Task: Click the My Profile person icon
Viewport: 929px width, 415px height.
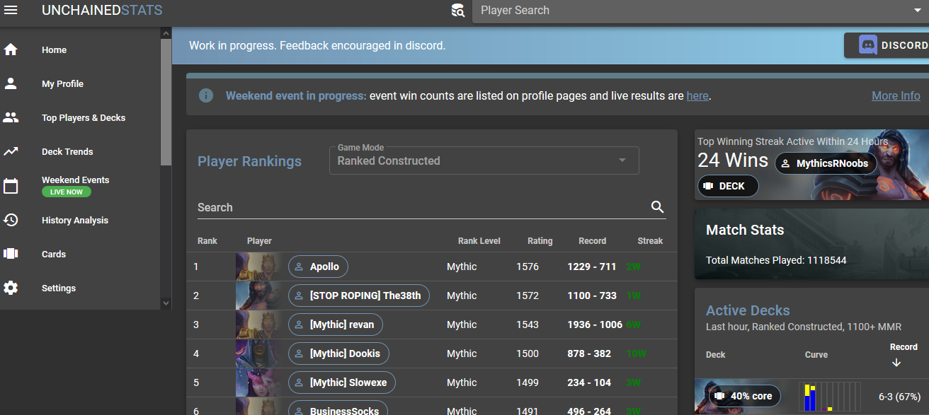Action: click(11, 83)
